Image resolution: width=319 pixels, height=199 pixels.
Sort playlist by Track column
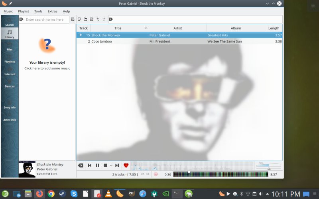coord(83,28)
